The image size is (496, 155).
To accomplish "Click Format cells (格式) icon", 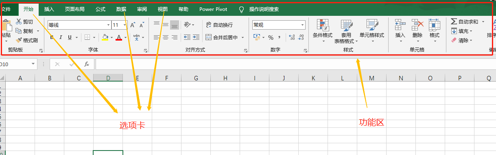I will [x=435, y=25].
